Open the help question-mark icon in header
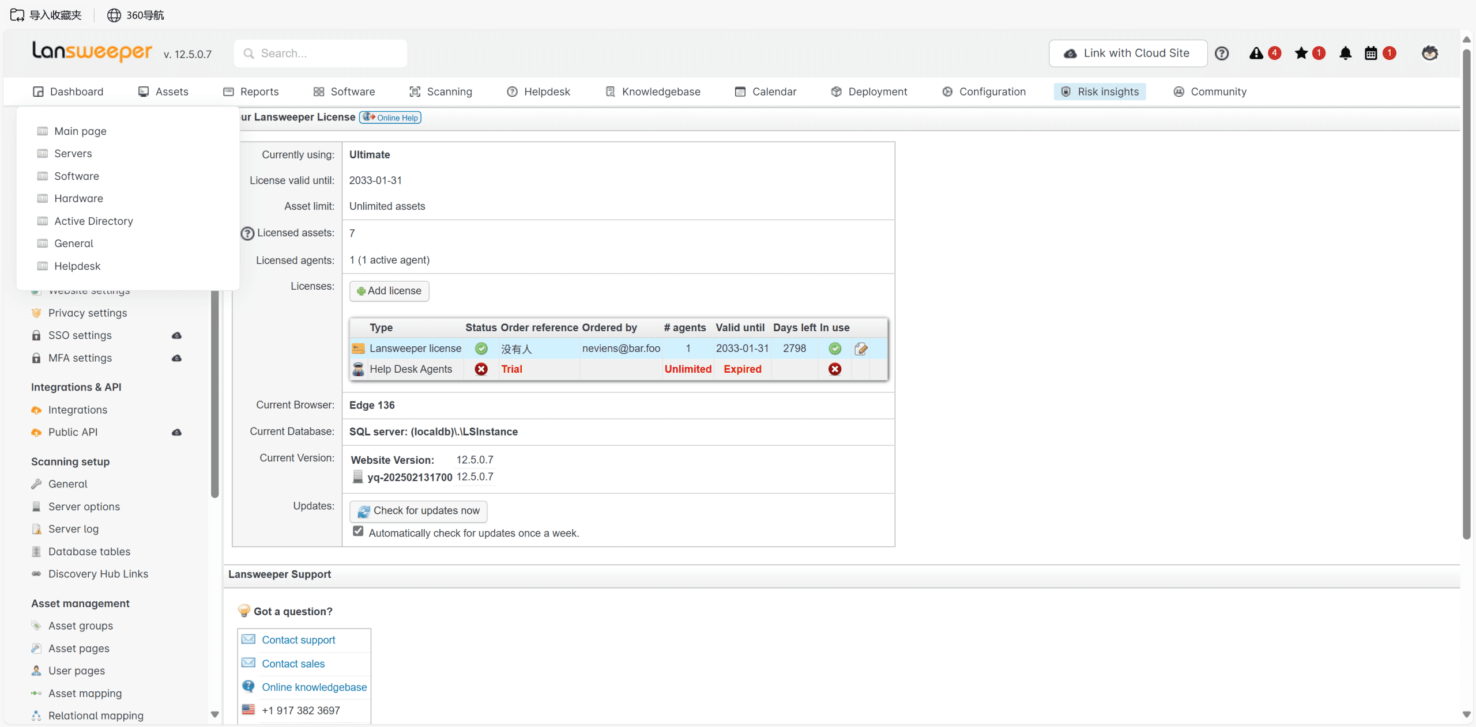1476x727 pixels. (1221, 54)
